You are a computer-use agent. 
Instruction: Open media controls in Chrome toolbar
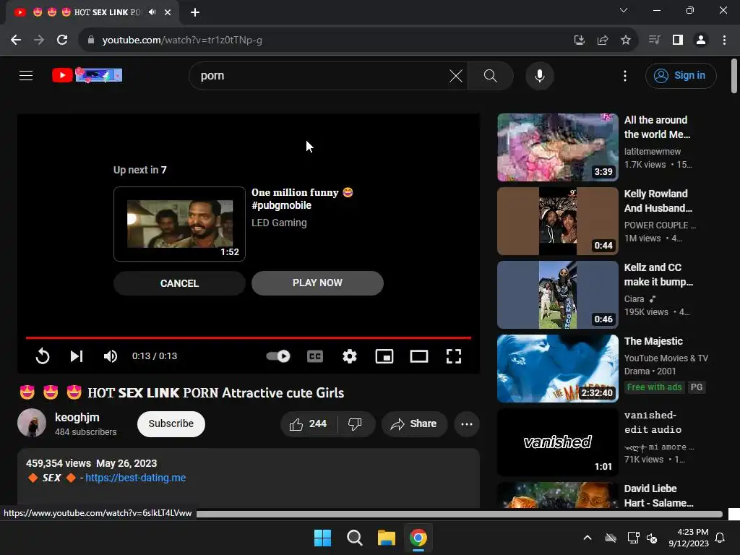point(654,40)
